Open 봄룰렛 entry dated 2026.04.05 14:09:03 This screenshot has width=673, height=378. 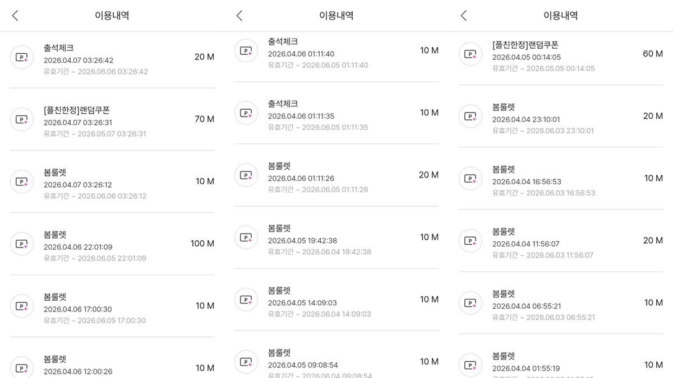(336, 300)
